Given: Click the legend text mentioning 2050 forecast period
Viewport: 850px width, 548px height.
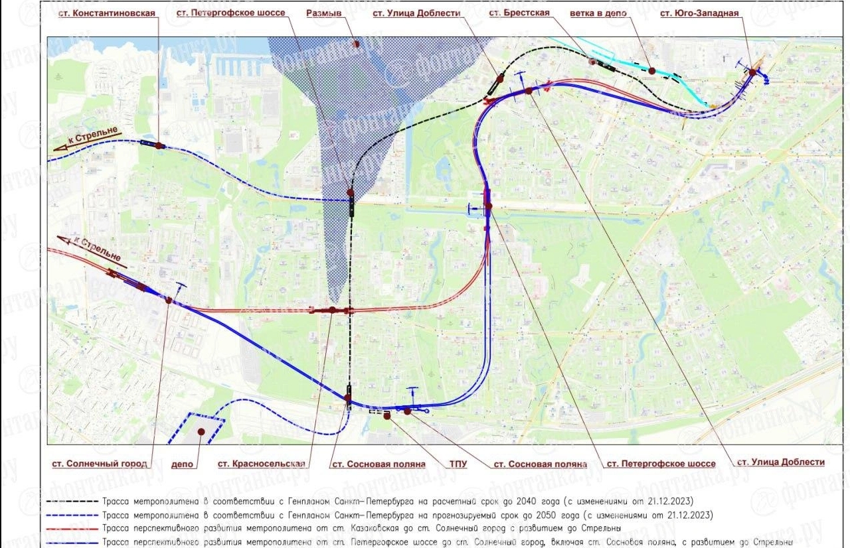Looking at the screenshot, I should [398, 515].
